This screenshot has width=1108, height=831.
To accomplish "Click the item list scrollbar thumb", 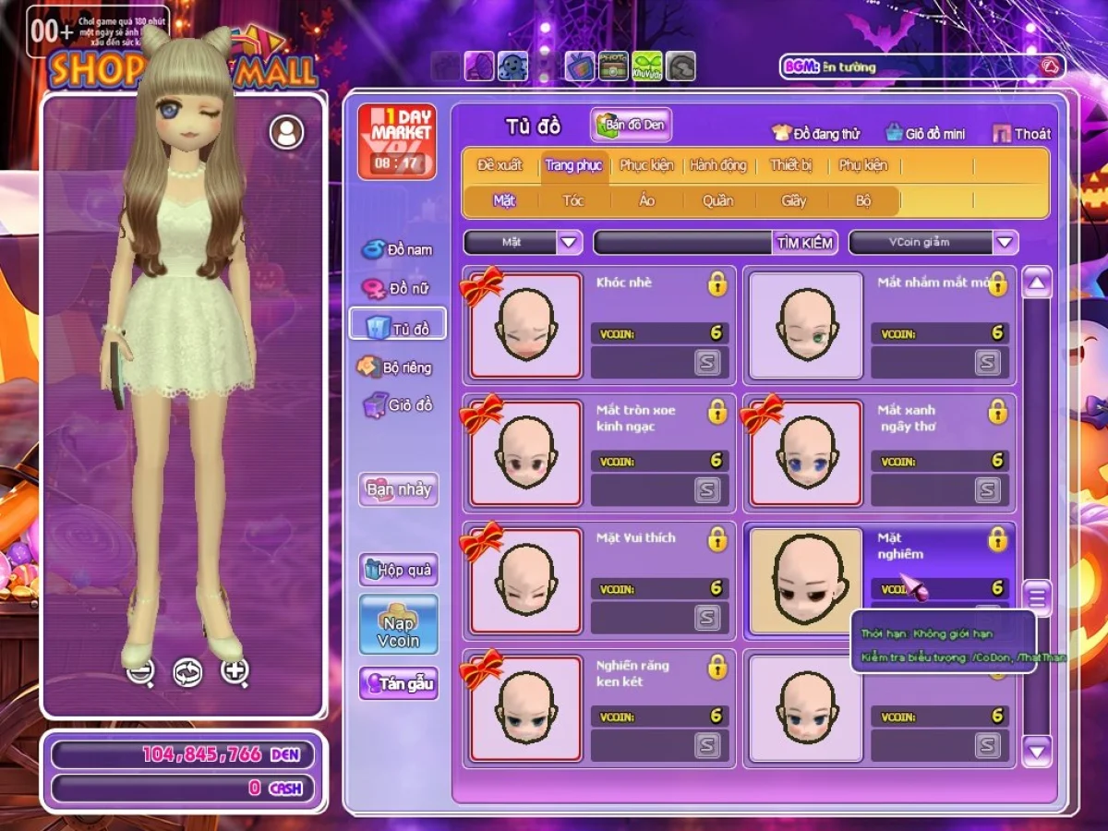I will click(x=1037, y=598).
